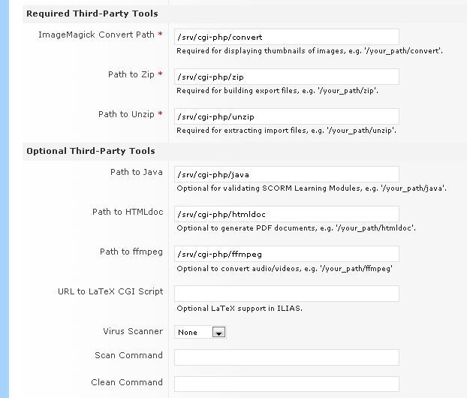Click the Path to Java input box

pyautogui.click(x=286, y=174)
